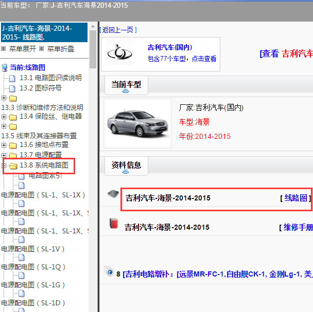Select 13.7 电源配置 item

(x=41, y=155)
